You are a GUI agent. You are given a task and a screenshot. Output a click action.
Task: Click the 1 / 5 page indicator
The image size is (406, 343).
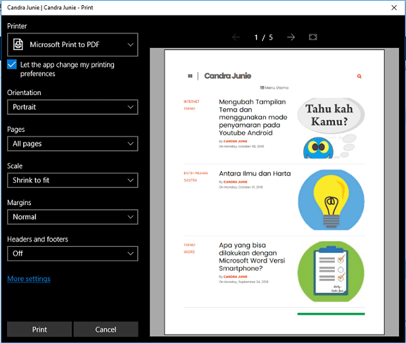264,38
